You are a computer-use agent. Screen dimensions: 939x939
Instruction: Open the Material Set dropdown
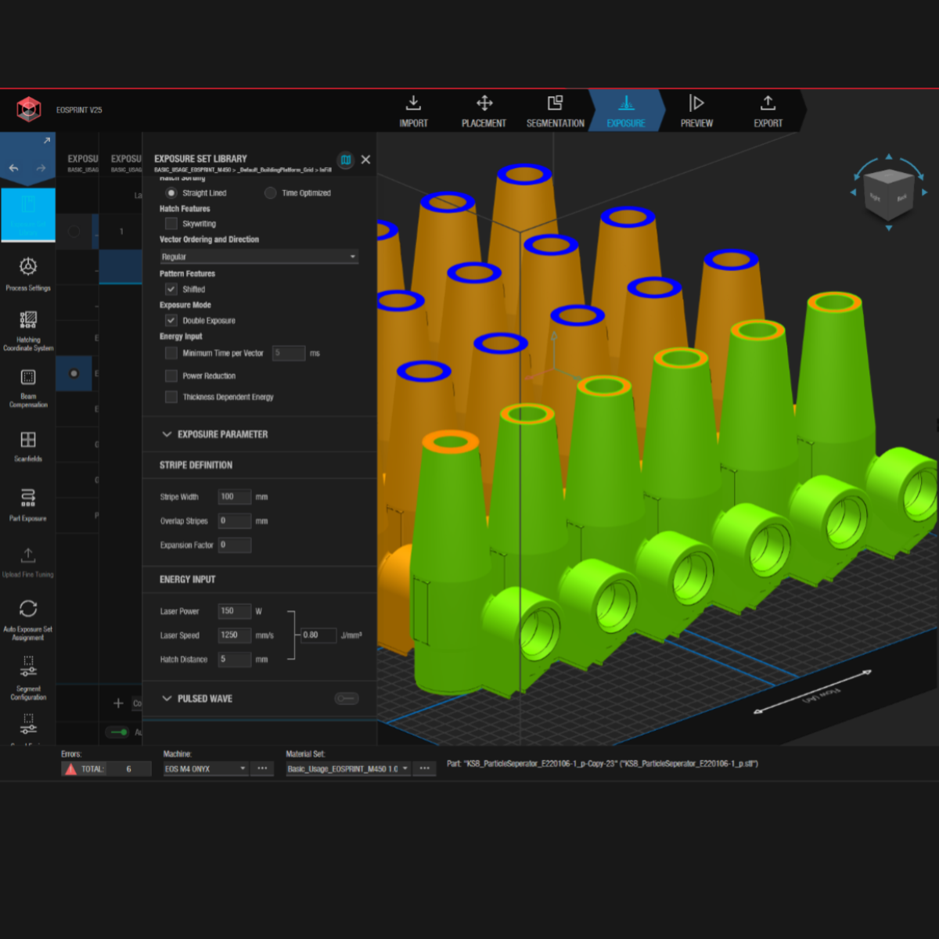[348, 769]
